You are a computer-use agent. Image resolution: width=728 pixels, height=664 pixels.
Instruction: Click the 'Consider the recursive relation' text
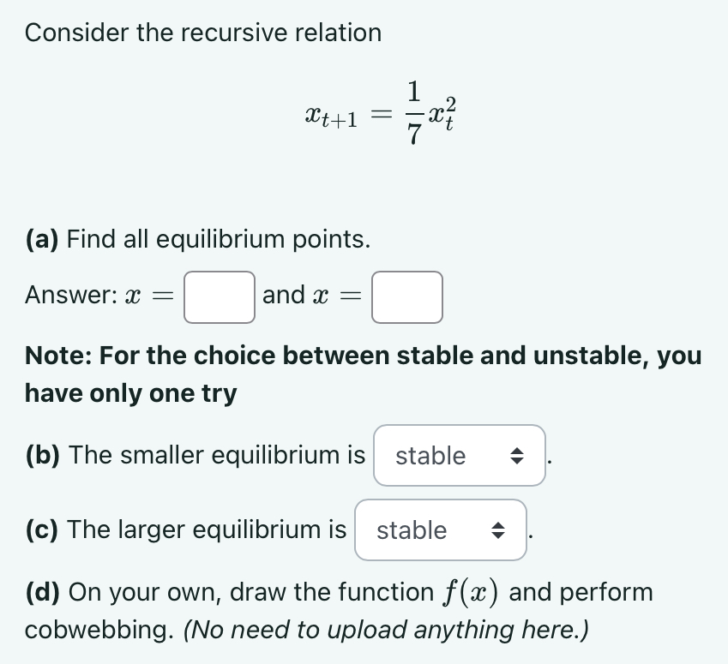click(203, 33)
